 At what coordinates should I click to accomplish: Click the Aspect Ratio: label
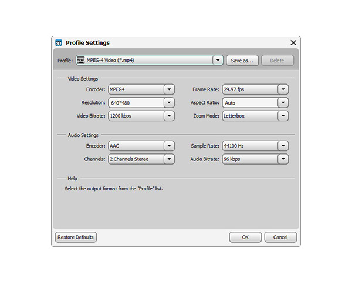pyautogui.click(x=205, y=103)
